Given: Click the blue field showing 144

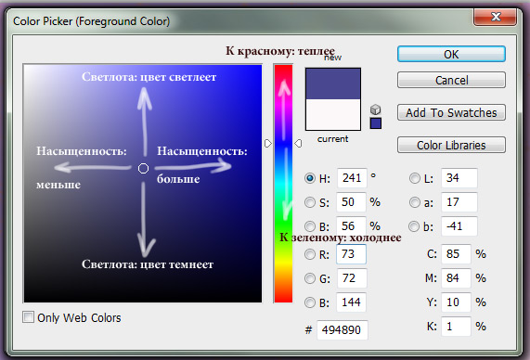Looking at the screenshot, I should tap(351, 302).
